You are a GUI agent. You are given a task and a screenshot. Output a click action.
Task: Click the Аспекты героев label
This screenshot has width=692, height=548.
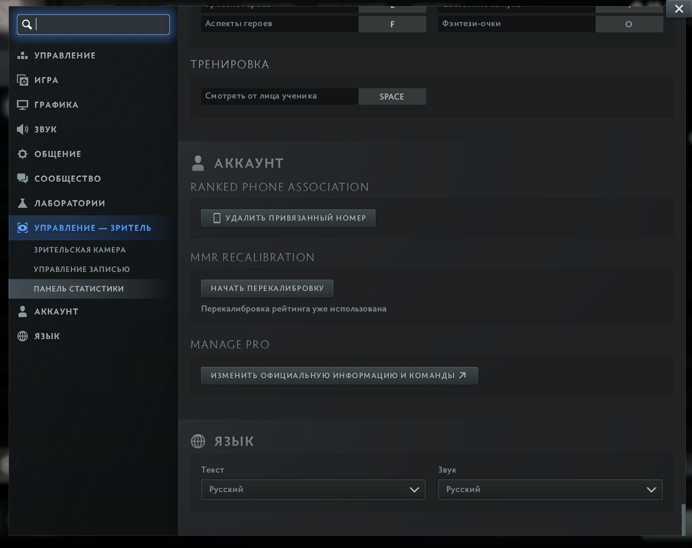tap(239, 24)
